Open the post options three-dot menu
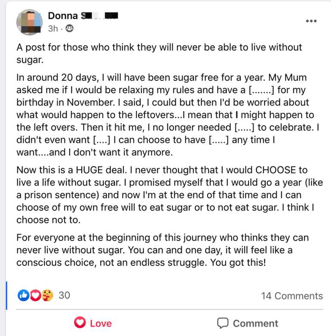Image resolution: width=331 pixels, height=336 pixels. [311, 21]
